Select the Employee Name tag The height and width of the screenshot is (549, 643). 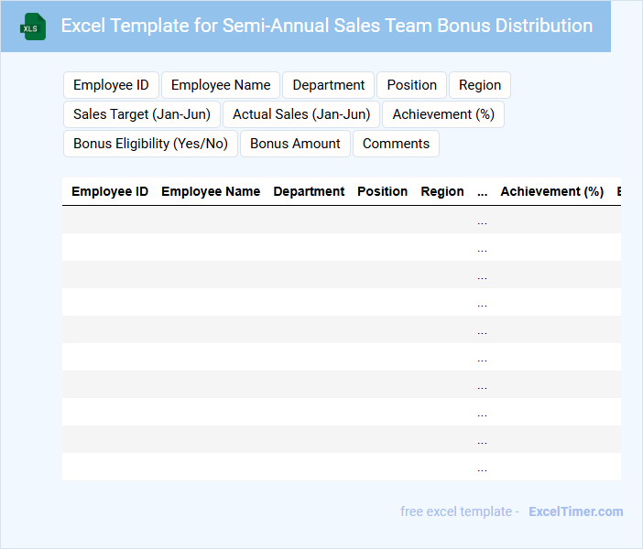tap(221, 85)
